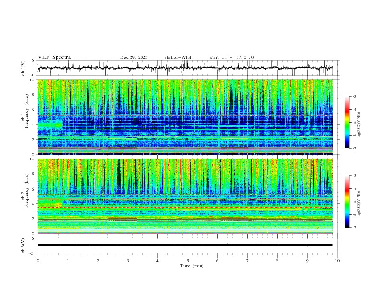Click the lower PSD colorbar

pyautogui.click(x=347, y=202)
